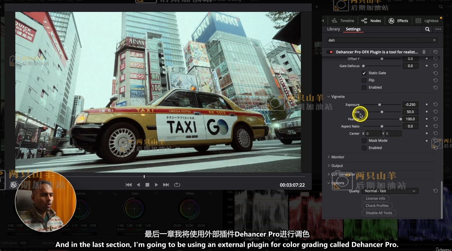The height and width of the screenshot is (251, 452).
Task: Click the search magnifier in Effects panel
Action: 427,29
